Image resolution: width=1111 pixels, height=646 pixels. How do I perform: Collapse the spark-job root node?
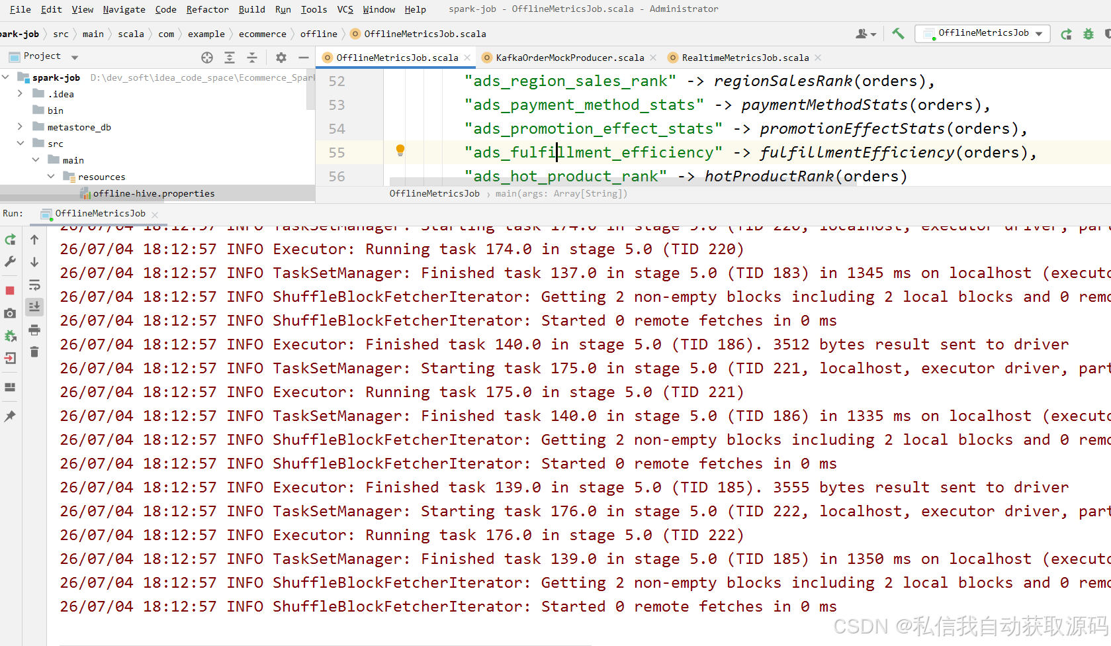tap(6, 77)
